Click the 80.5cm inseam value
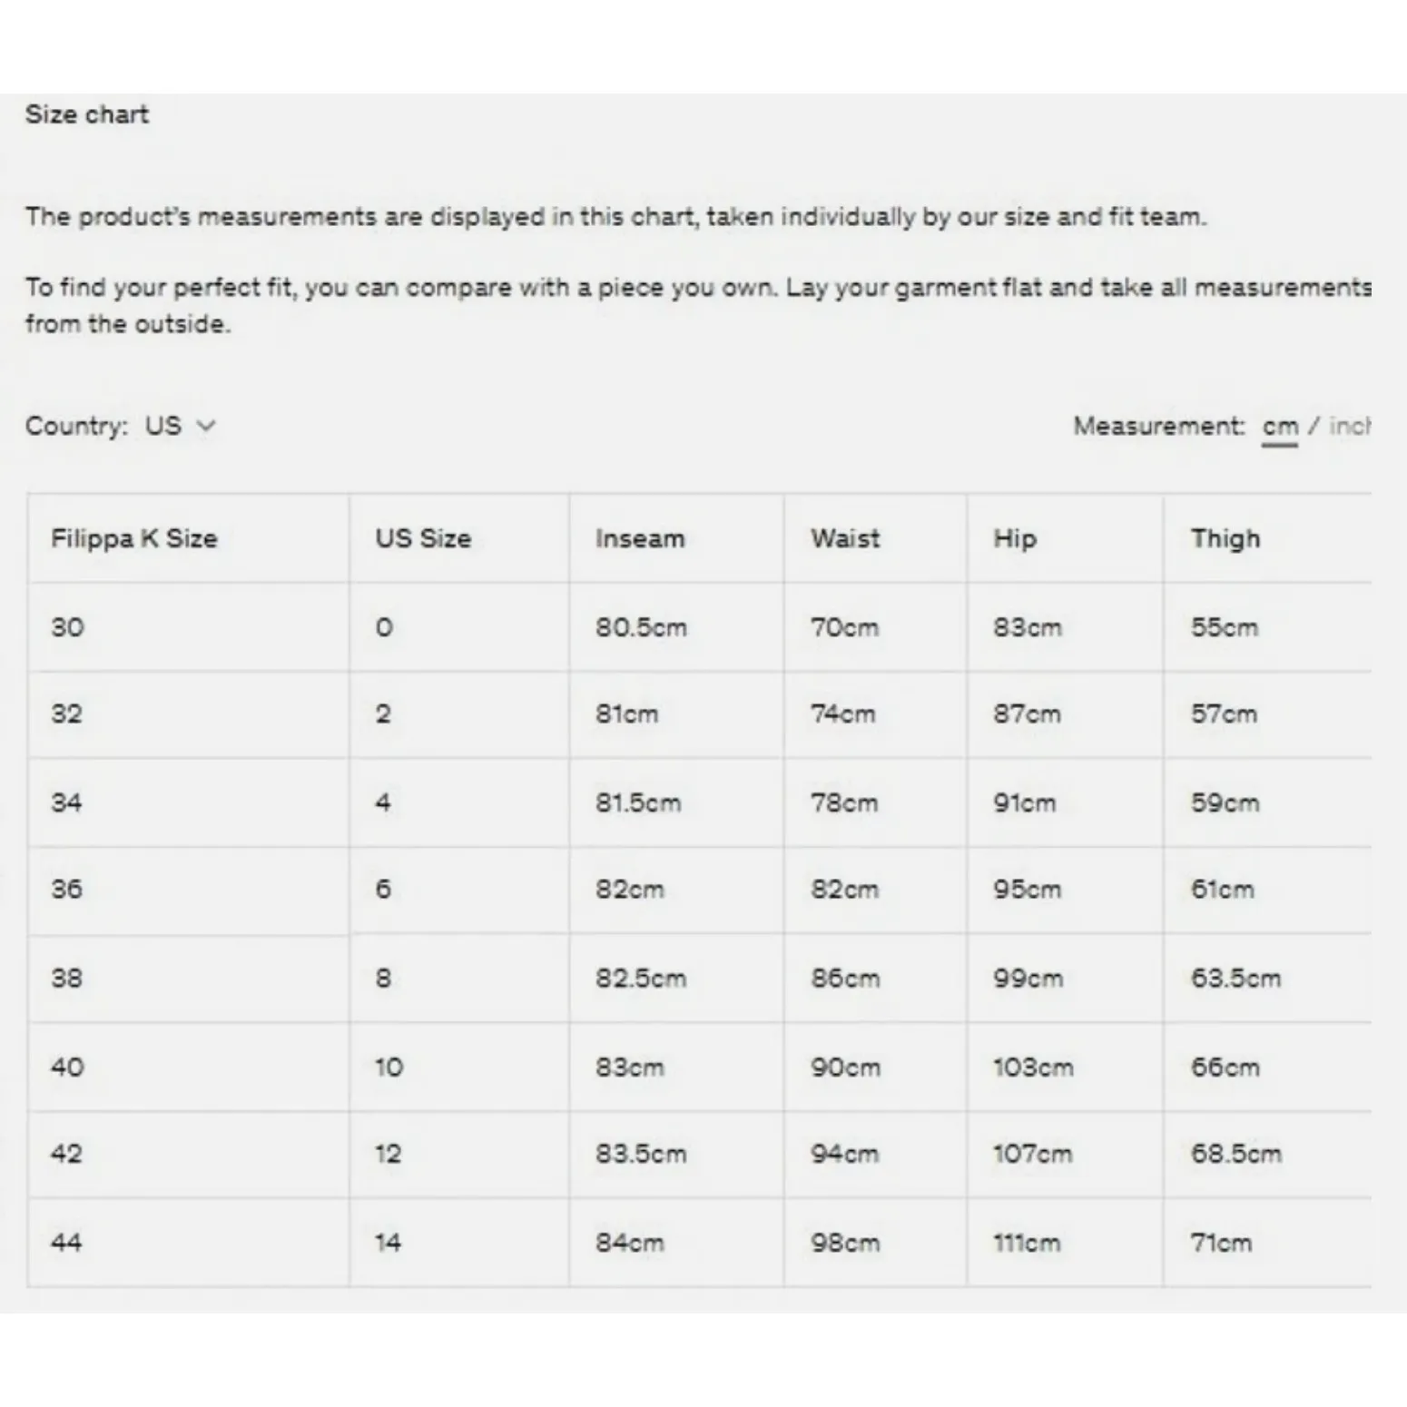Viewport: 1407px width, 1407px height. 641,627
